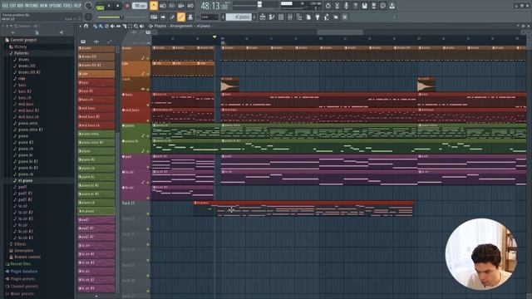
Task: Click the download content library icon
Action: tap(392, 6)
